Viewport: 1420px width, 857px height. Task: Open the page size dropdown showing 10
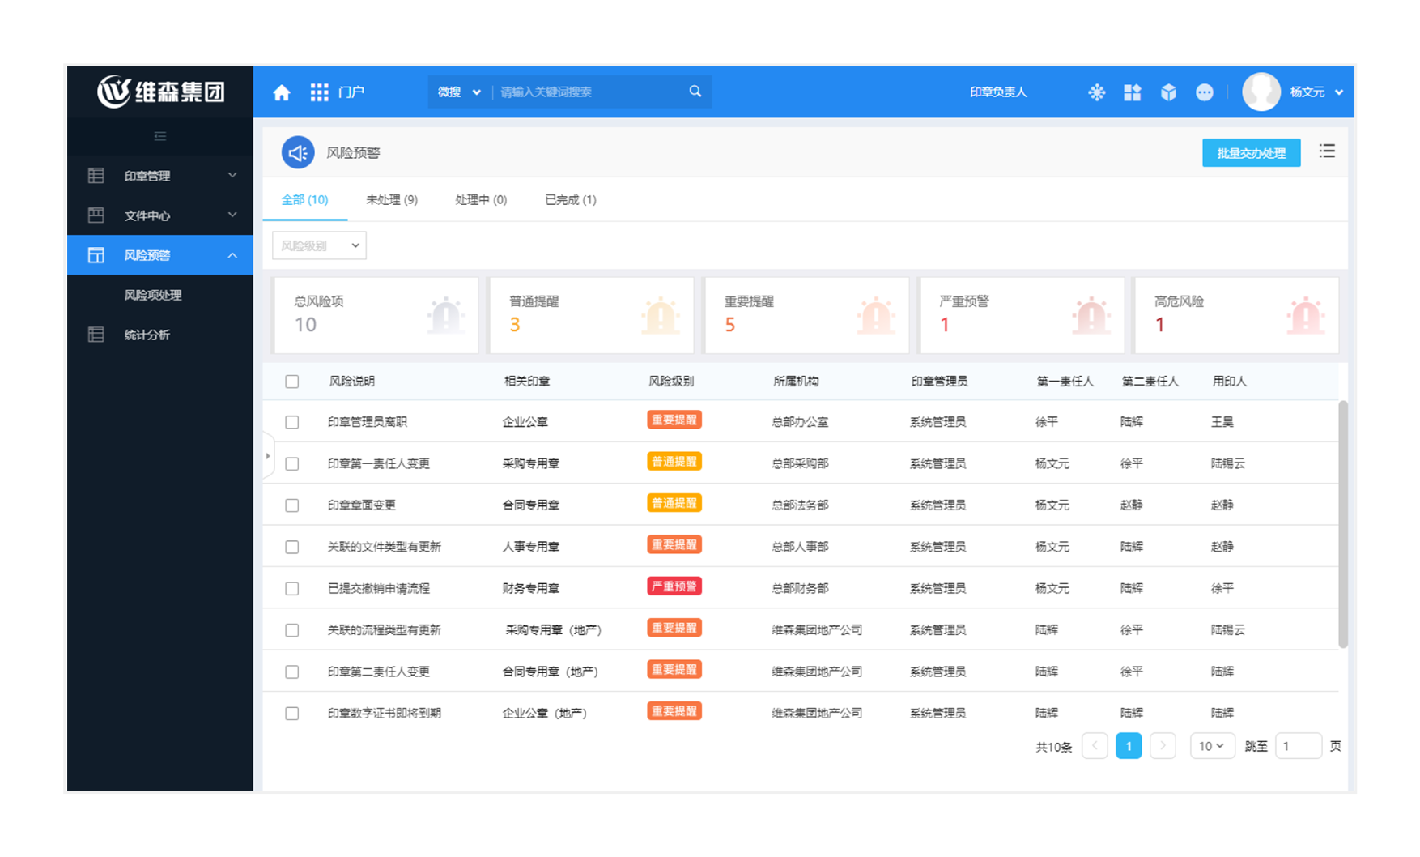pyautogui.click(x=1211, y=746)
